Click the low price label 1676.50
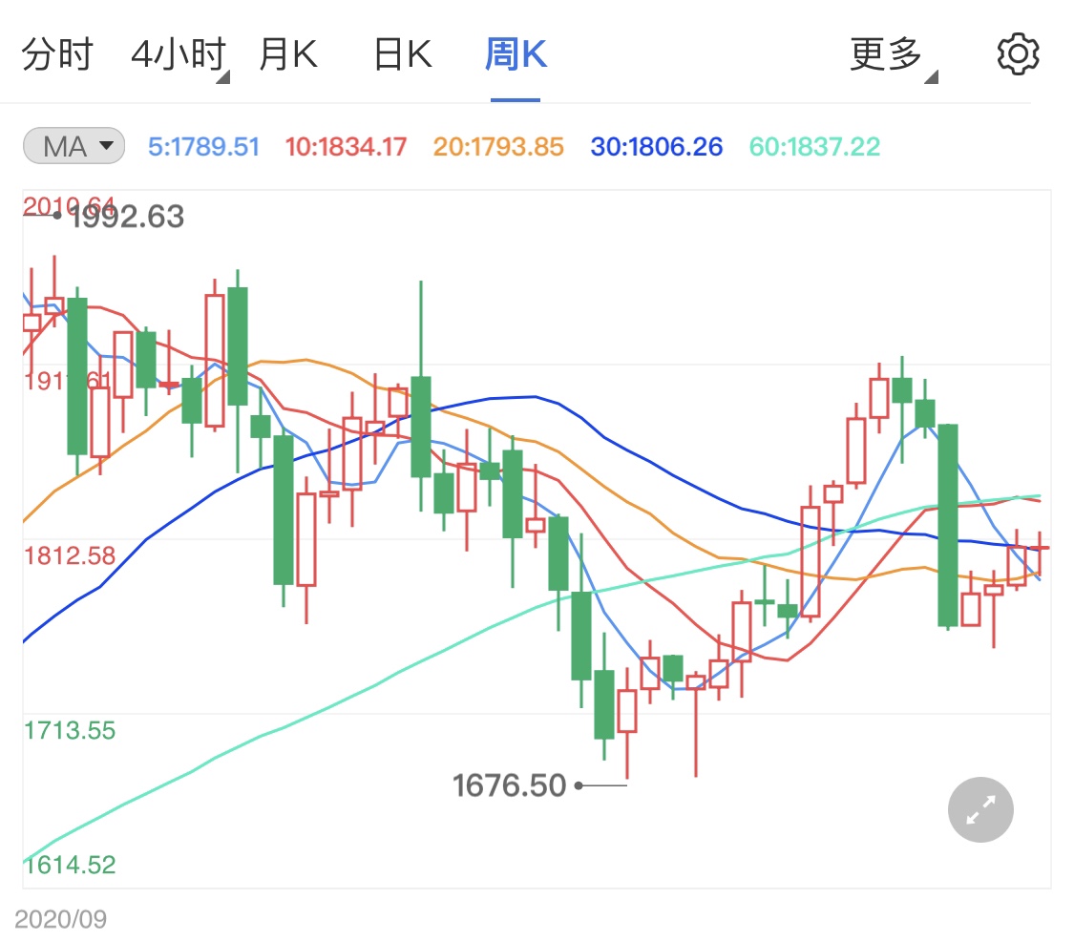 pyautogui.click(x=509, y=785)
